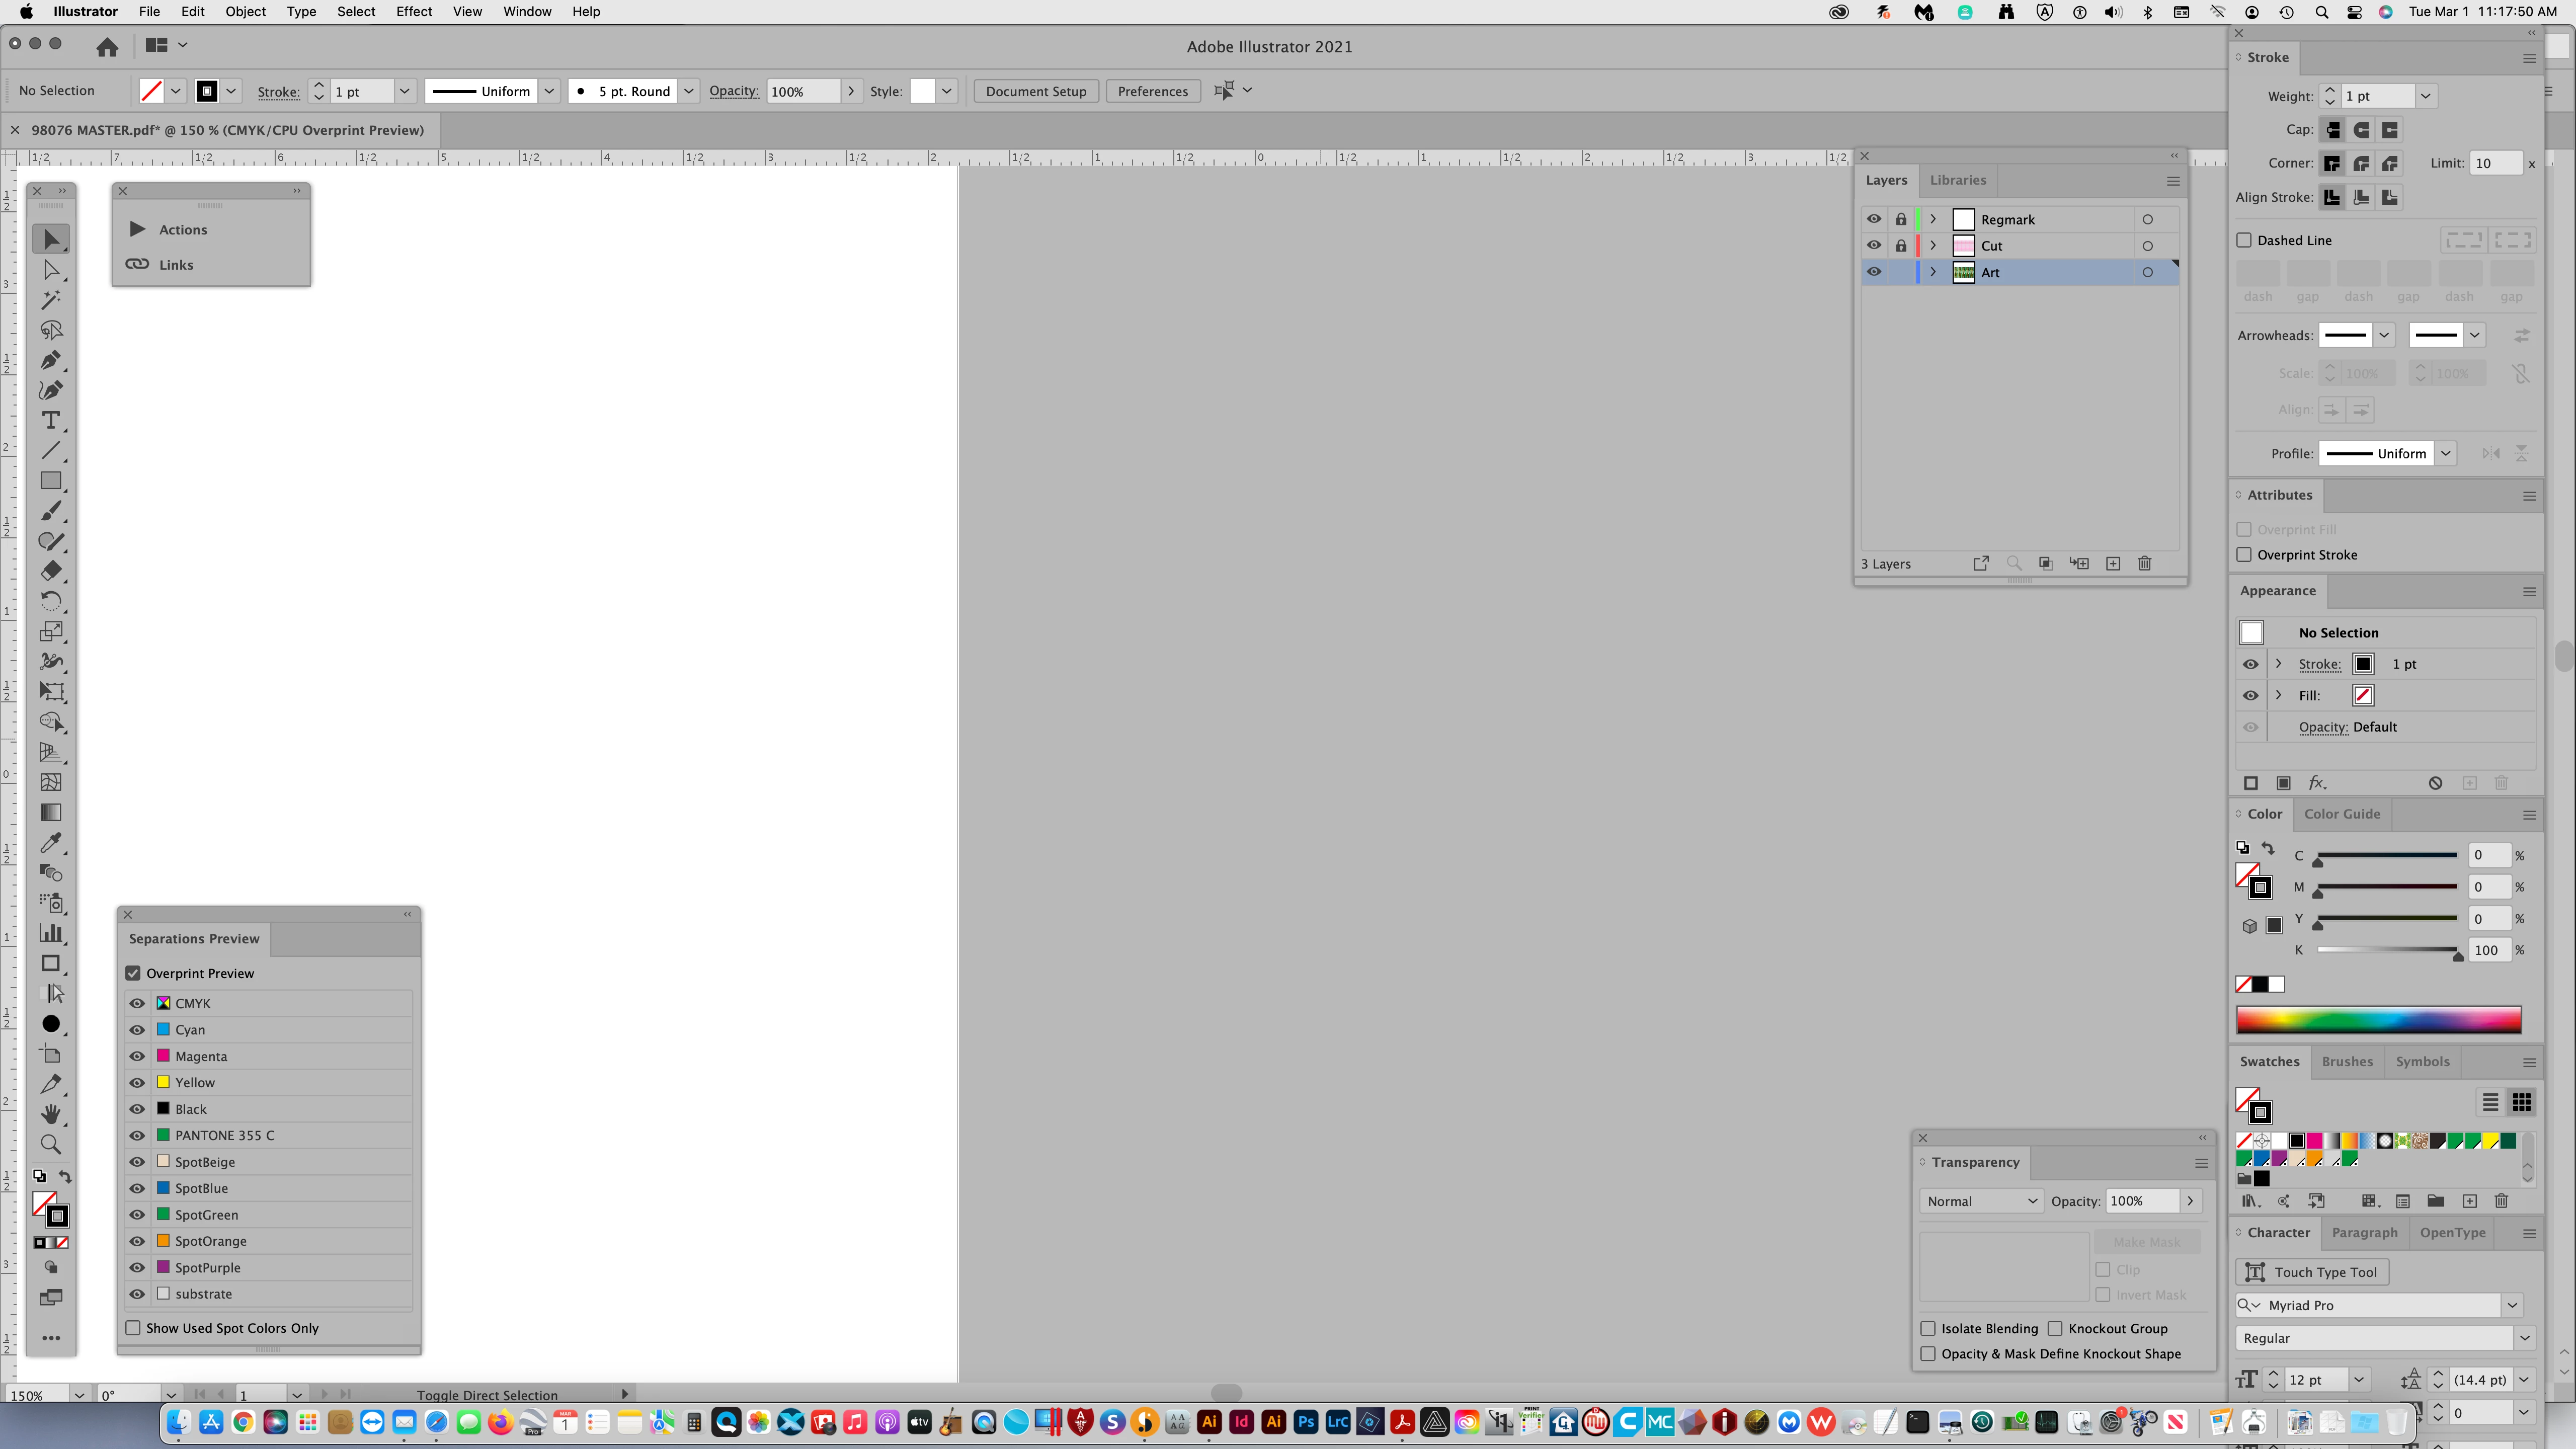Enable the Dashed Line checkbox
The height and width of the screenshot is (1449, 2576).
point(2244,240)
